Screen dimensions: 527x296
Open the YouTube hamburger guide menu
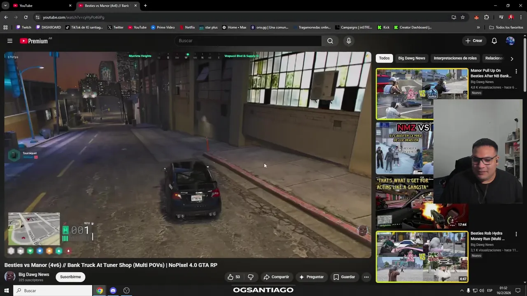(x=10, y=41)
